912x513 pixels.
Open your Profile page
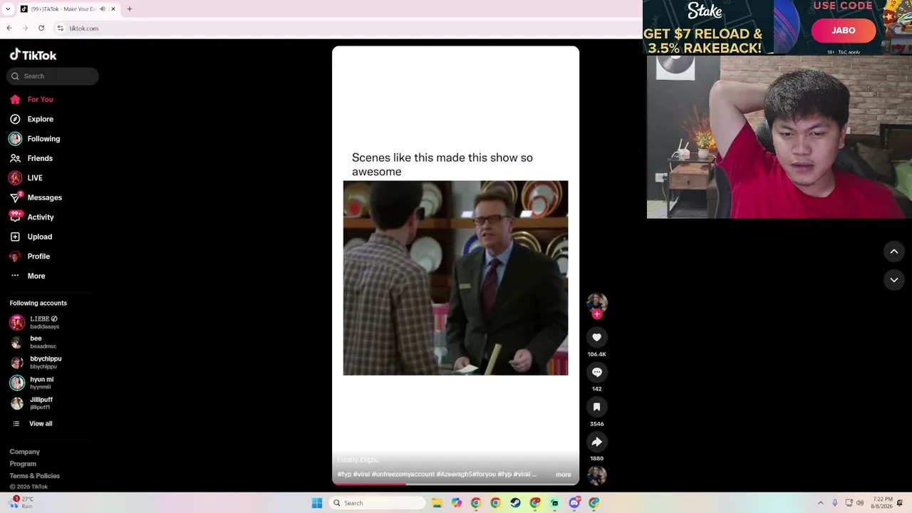[x=30, y=256]
